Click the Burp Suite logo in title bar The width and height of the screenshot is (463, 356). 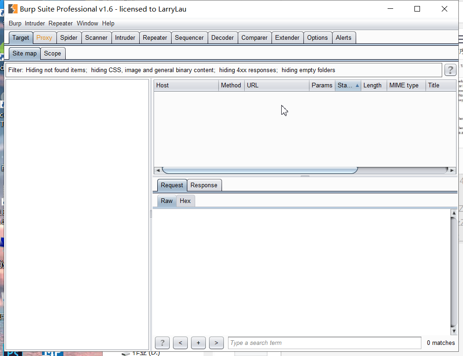pos(12,8)
